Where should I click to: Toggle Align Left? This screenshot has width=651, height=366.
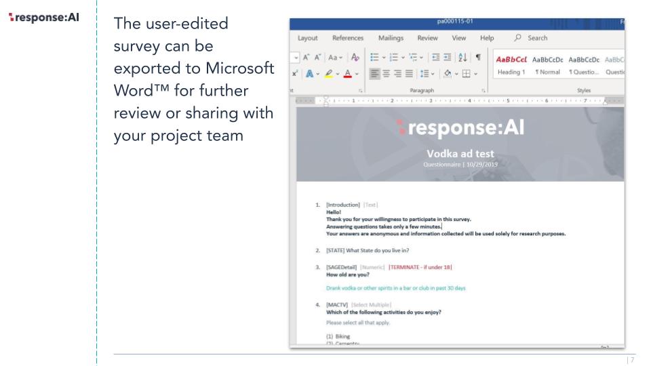(374, 74)
